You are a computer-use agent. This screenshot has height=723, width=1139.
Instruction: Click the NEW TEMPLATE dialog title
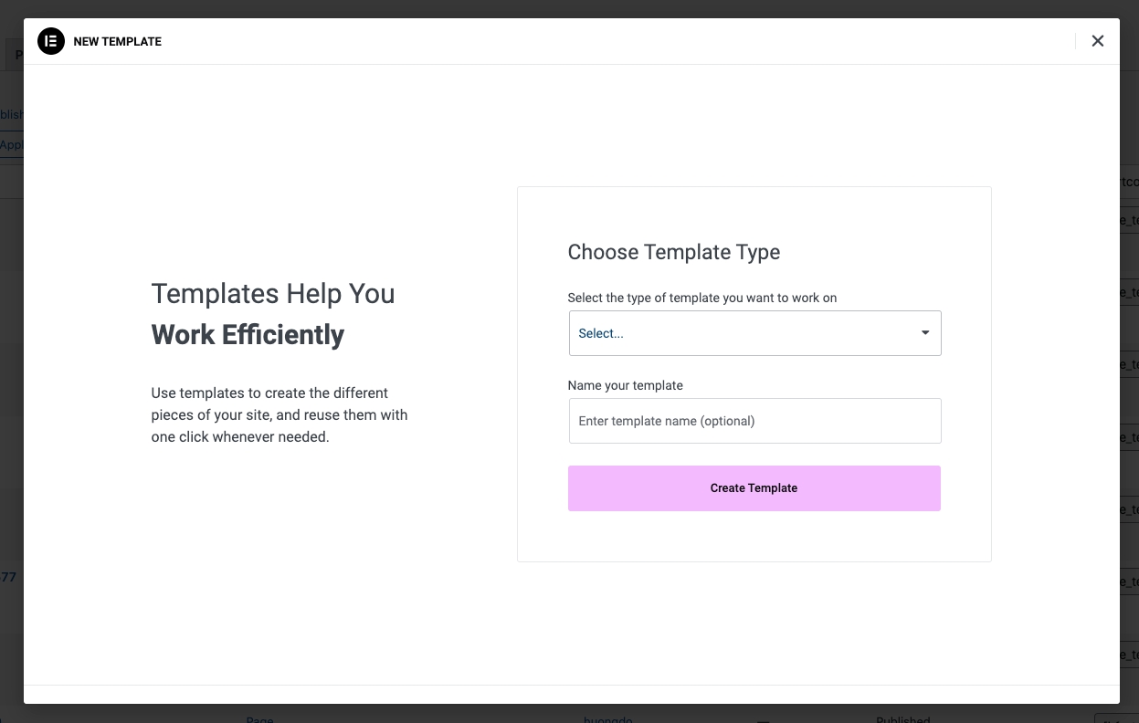pyautogui.click(x=118, y=42)
